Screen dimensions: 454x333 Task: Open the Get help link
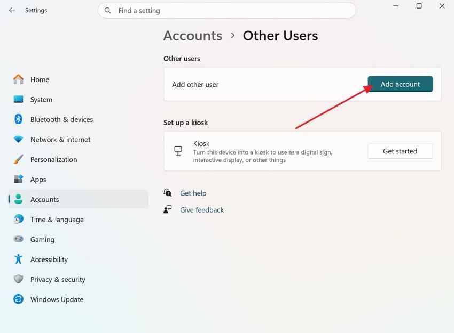click(x=193, y=193)
